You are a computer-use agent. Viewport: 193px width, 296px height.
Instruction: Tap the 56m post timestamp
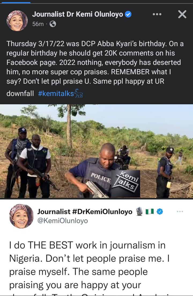[38, 24]
